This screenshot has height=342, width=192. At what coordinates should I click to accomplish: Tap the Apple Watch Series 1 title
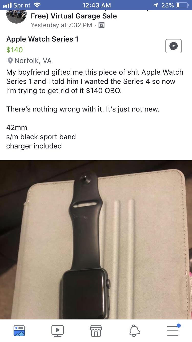click(x=42, y=39)
